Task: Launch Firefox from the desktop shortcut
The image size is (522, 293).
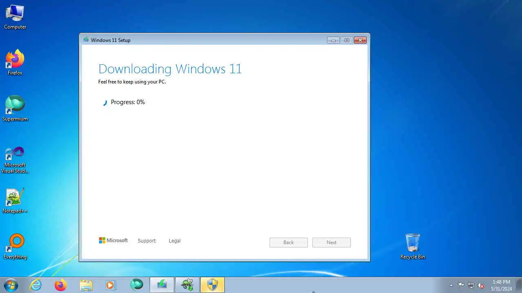Action: pos(15,63)
